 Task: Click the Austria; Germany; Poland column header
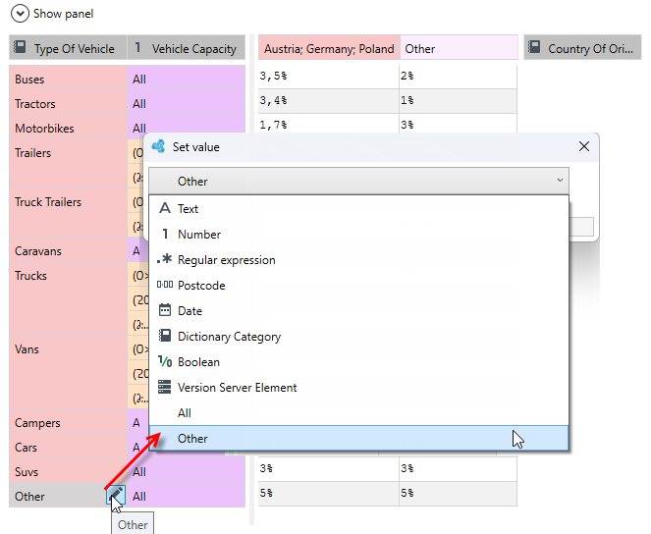tap(329, 47)
